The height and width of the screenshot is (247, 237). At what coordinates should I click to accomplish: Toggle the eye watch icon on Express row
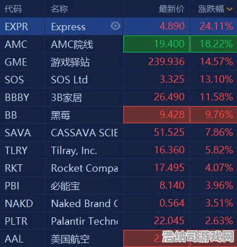[x=115, y=26]
